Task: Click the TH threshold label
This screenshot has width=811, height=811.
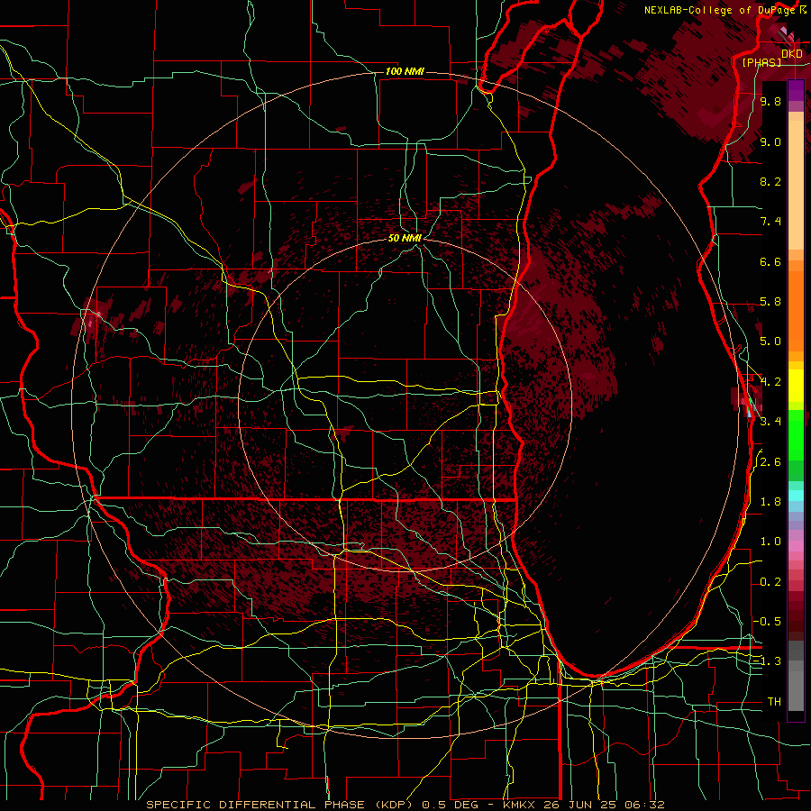Action: (774, 702)
